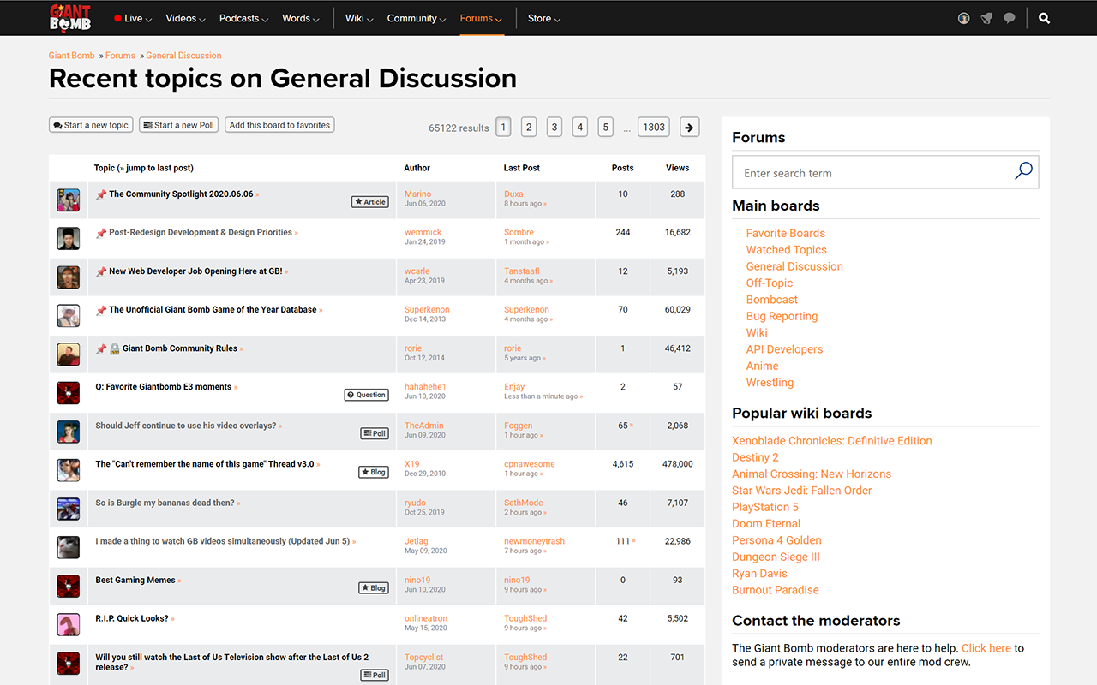1097x685 pixels.
Task: Open Favorite Boards in main boards
Action: click(x=786, y=233)
